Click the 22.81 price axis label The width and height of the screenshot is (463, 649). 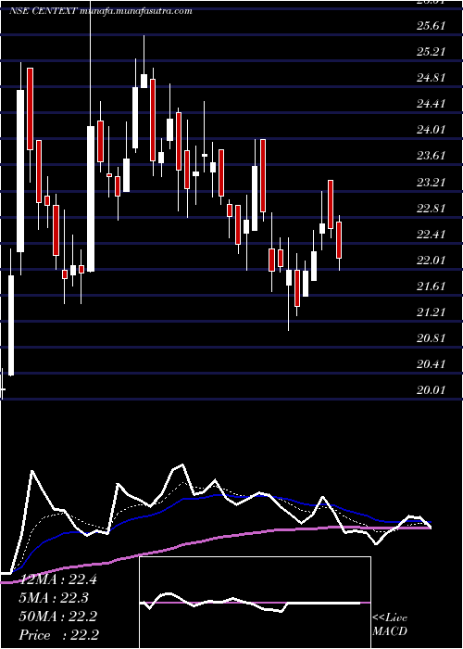pos(431,209)
